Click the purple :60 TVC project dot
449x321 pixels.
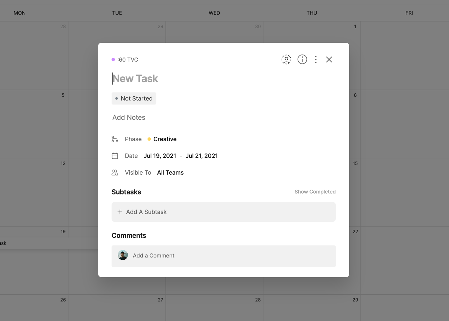tap(113, 60)
